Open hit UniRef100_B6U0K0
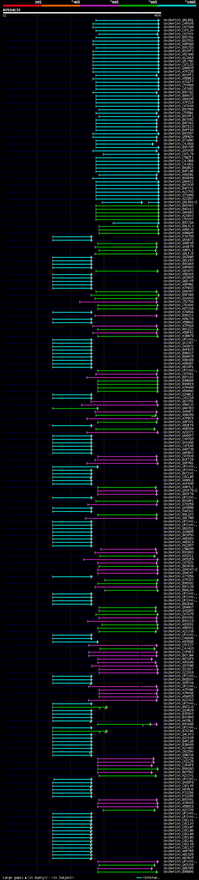Image resolution: width=199 pixels, height=880 pixels. pos(178,206)
